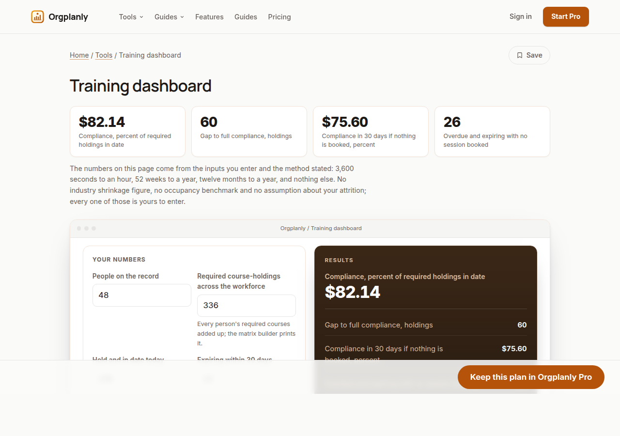Follow the Home breadcrumb link
Image resolution: width=620 pixels, height=436 pixels.
pos(79,55)
